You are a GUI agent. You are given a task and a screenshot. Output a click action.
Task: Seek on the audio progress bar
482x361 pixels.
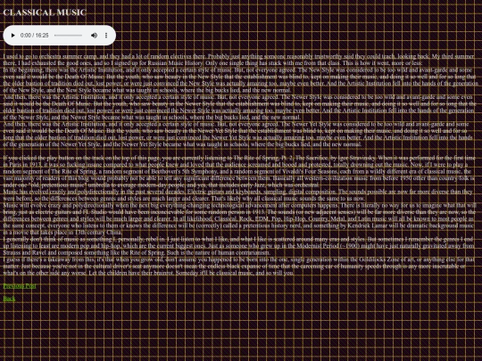(68, 36)
